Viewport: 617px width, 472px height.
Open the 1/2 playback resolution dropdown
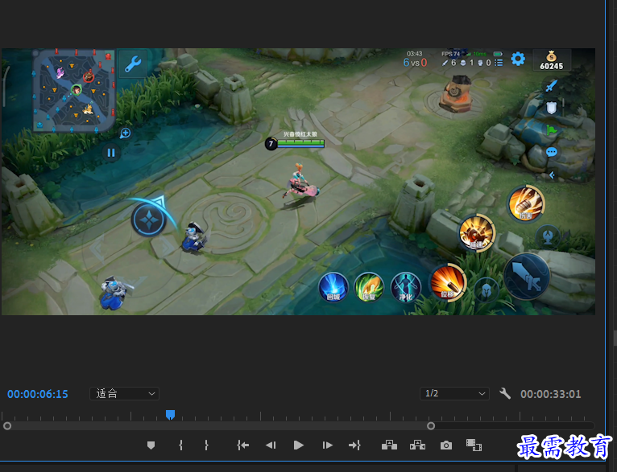(x=454, y=393)
